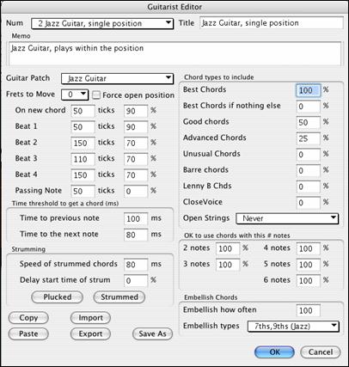349x367 pixels.
Task: Click the Export button
Action: pos(90,333)
